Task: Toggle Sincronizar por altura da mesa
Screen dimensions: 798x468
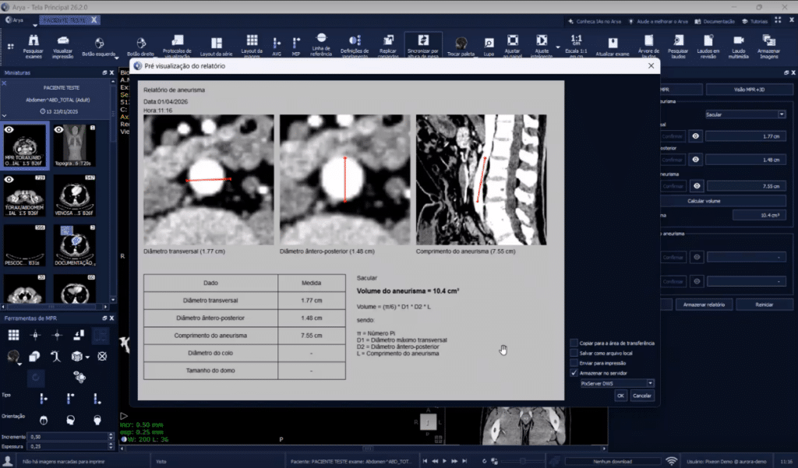Action: tap(423, 46)
